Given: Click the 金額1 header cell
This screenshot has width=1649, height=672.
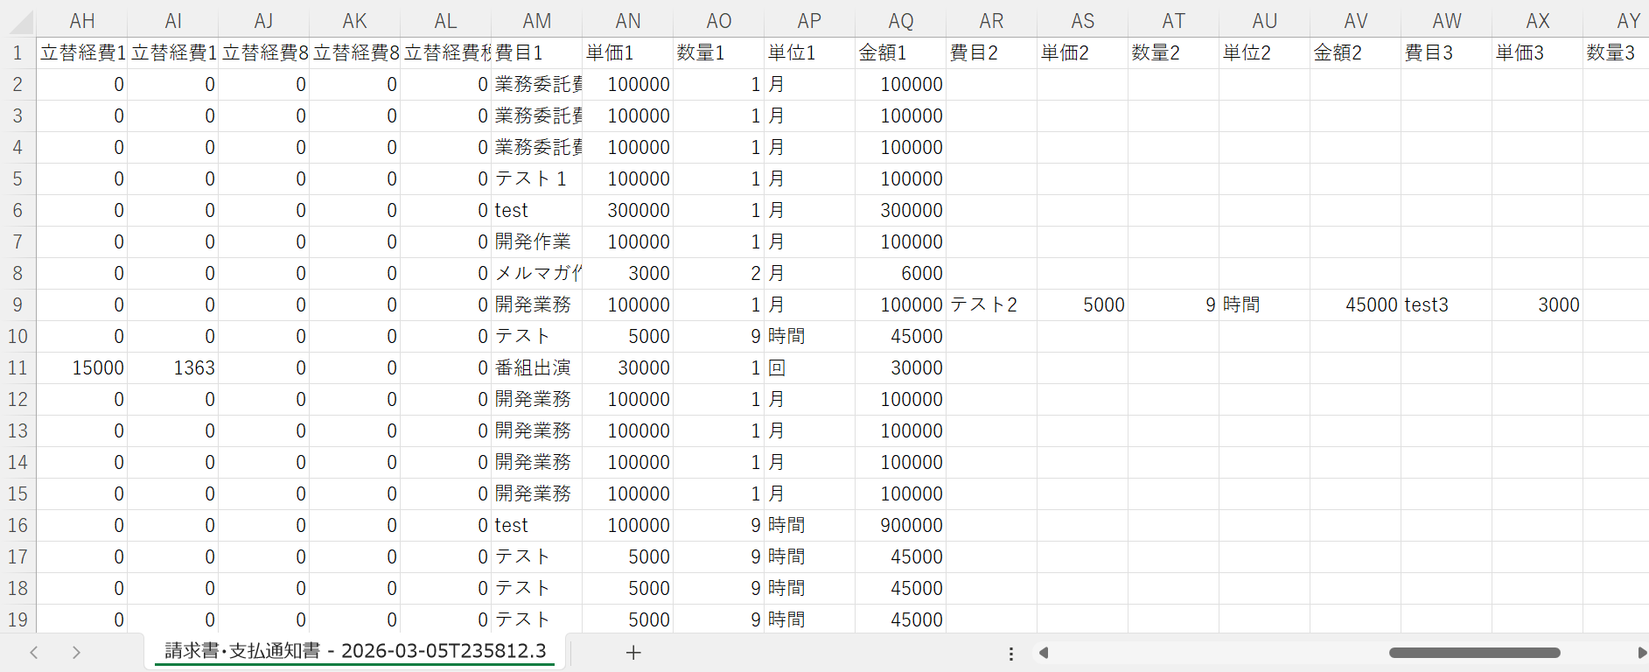Looking at the screenshot, I should 901,52.
